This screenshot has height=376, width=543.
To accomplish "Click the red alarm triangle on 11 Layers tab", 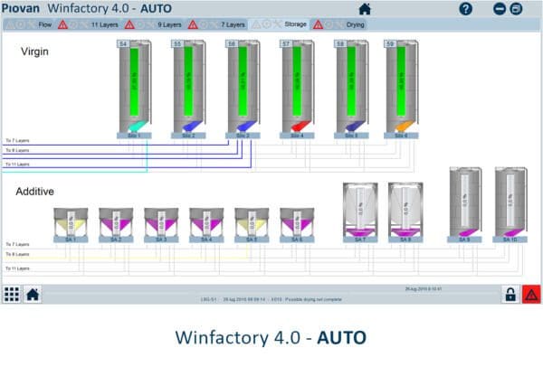I will (x=62, y=24).
